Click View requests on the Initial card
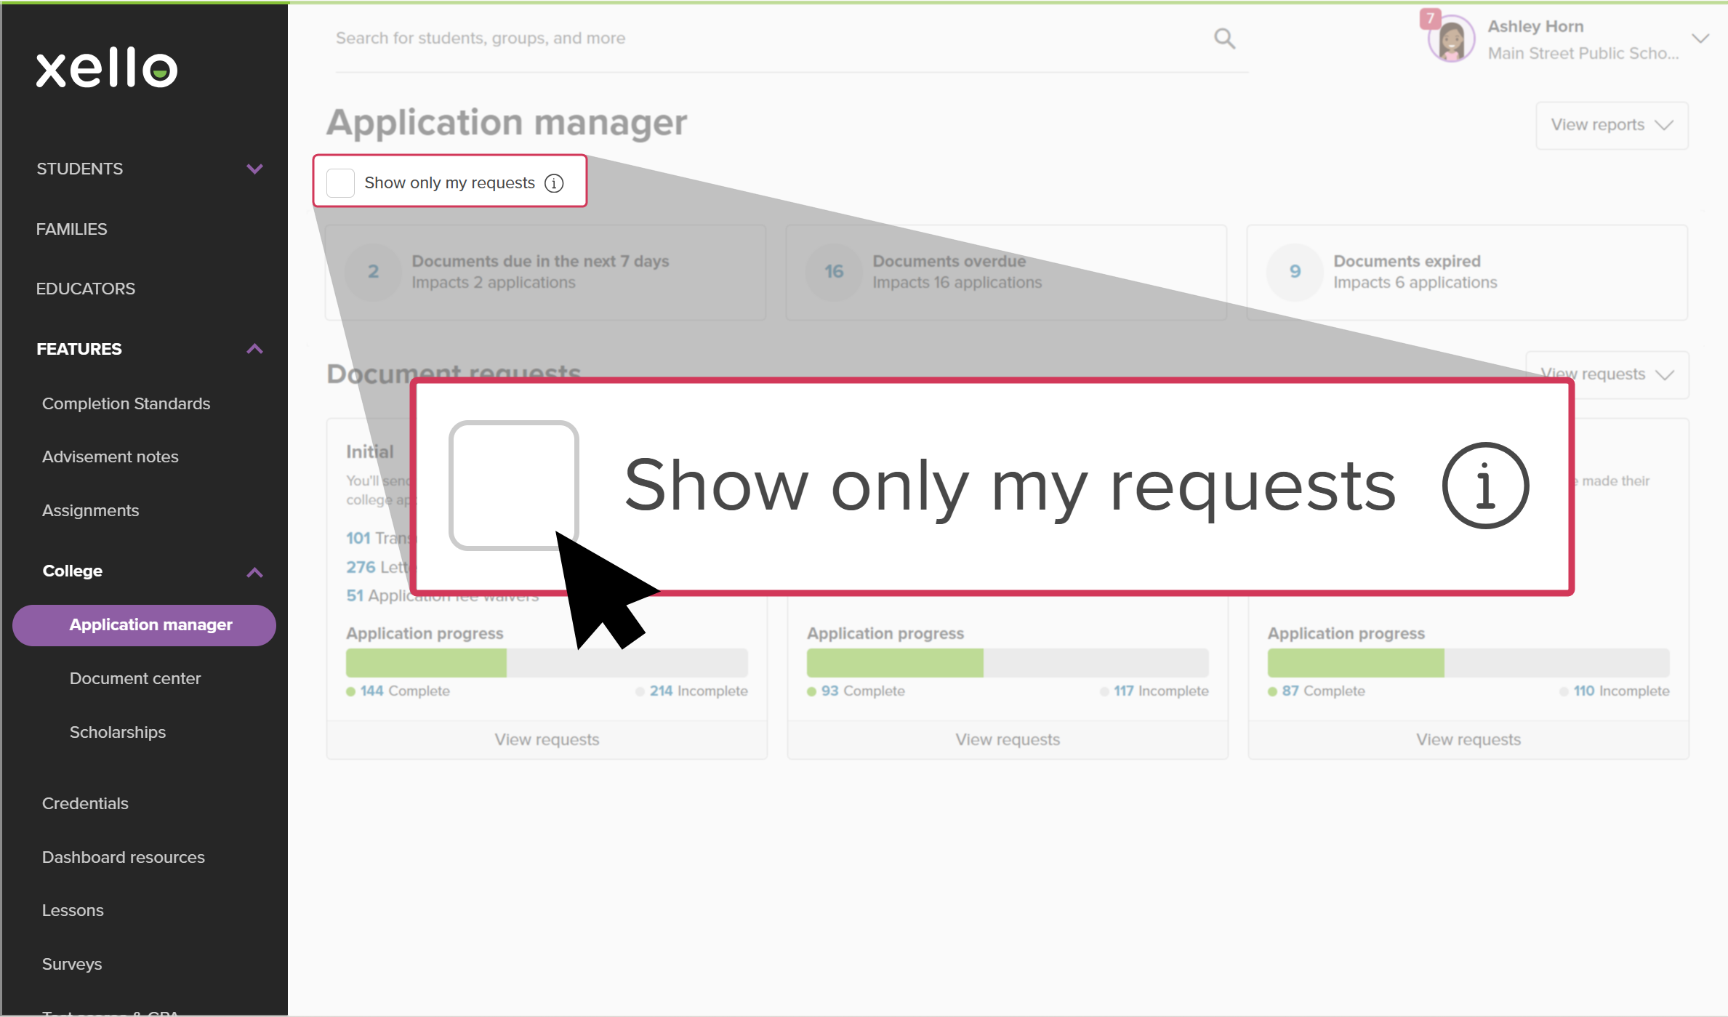The image size is (1728, 1017). [x=547, y=739]
